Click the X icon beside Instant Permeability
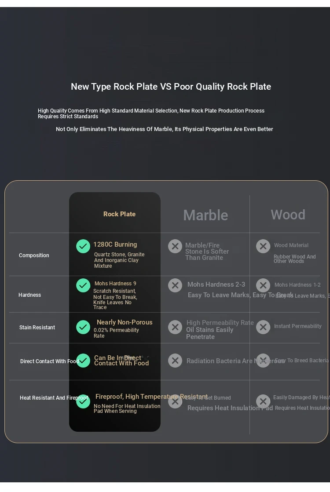Viewport: 330px width, 492px height. pyautogui.click(x=263, y=327)
